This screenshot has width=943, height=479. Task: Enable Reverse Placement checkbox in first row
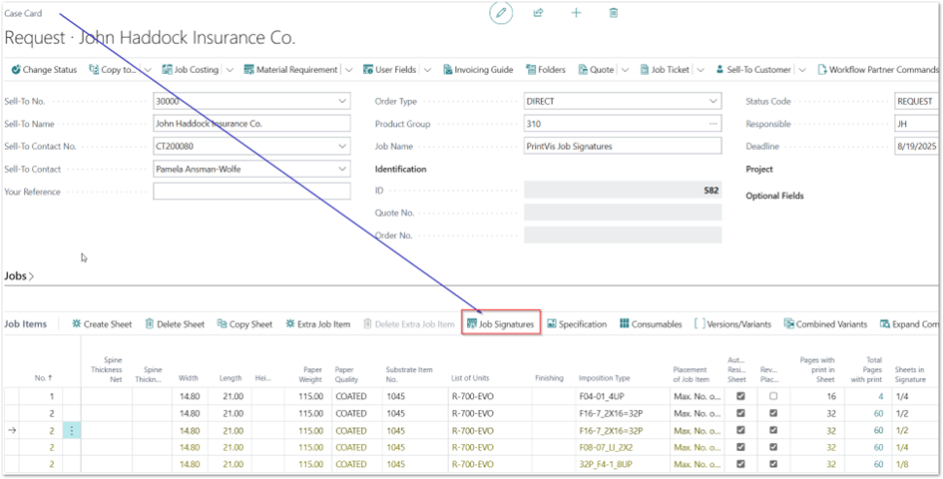tap(773, 396)
